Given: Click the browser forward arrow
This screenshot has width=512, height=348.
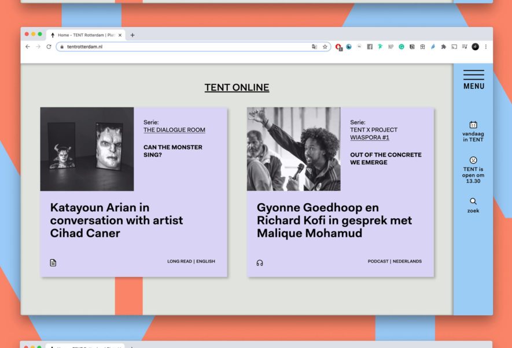Looking at the screenshot, I should pyautogui.click(x=38, y=47).
